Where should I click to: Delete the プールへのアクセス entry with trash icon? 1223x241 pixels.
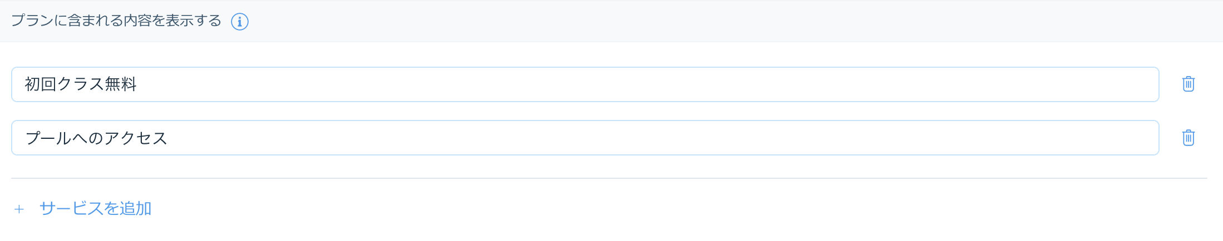(x=1188, y=138)
